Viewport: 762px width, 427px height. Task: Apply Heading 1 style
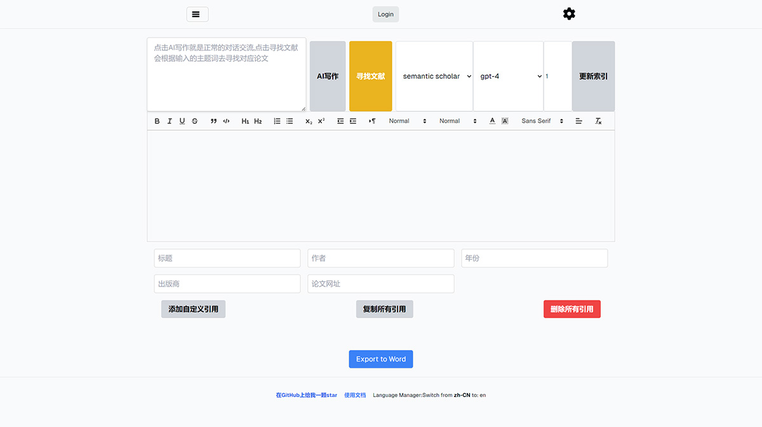click(x=245, y=121)
